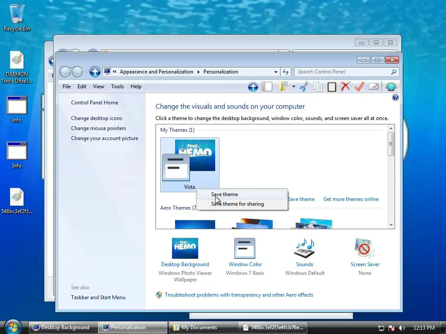This screenshot has width=446, height=334.
Task: Click the Action Center flag tray icon
Action: click(392, 328)
